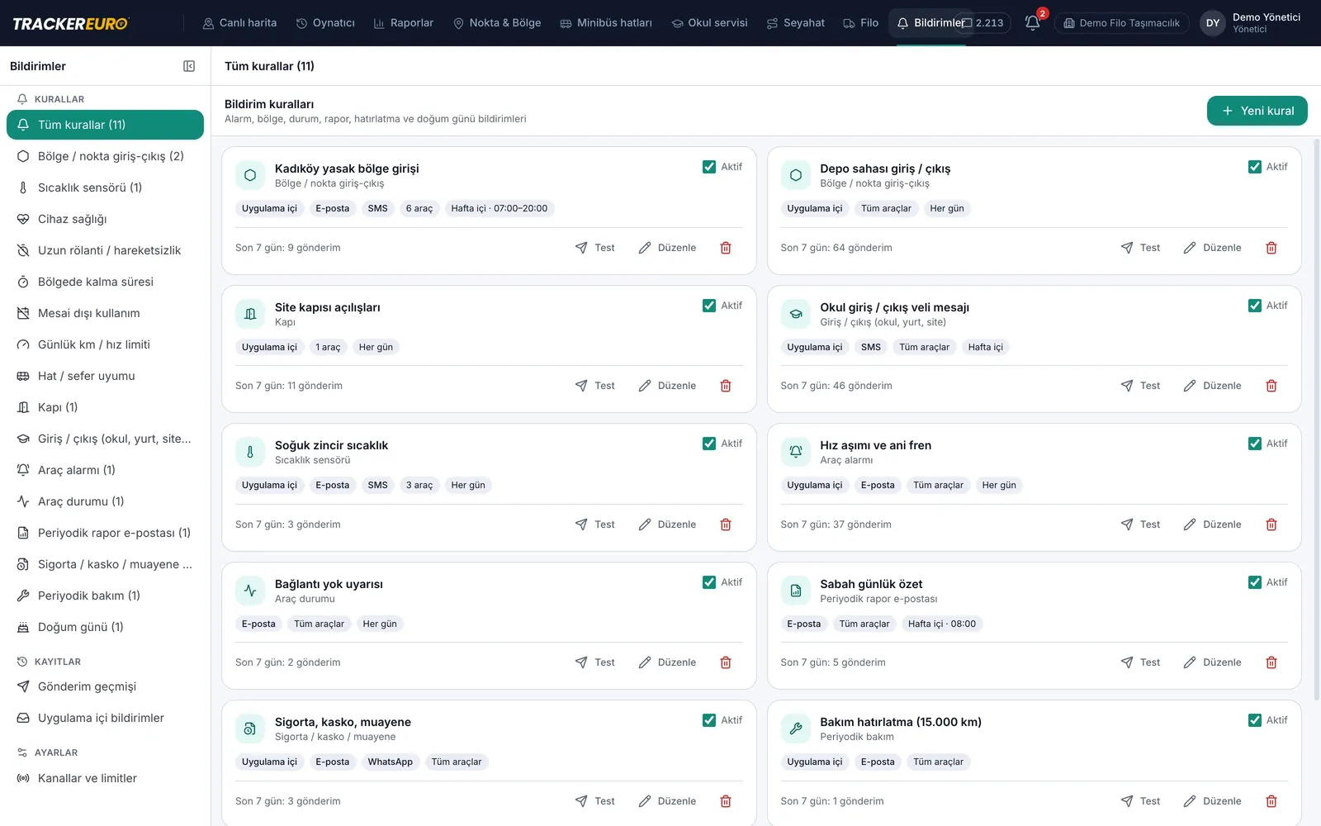The width and height of the screenshot is (1321, 826).
Task: Edit the Depo sahası giriş / çıkış rule
Action: (1212, 248)
